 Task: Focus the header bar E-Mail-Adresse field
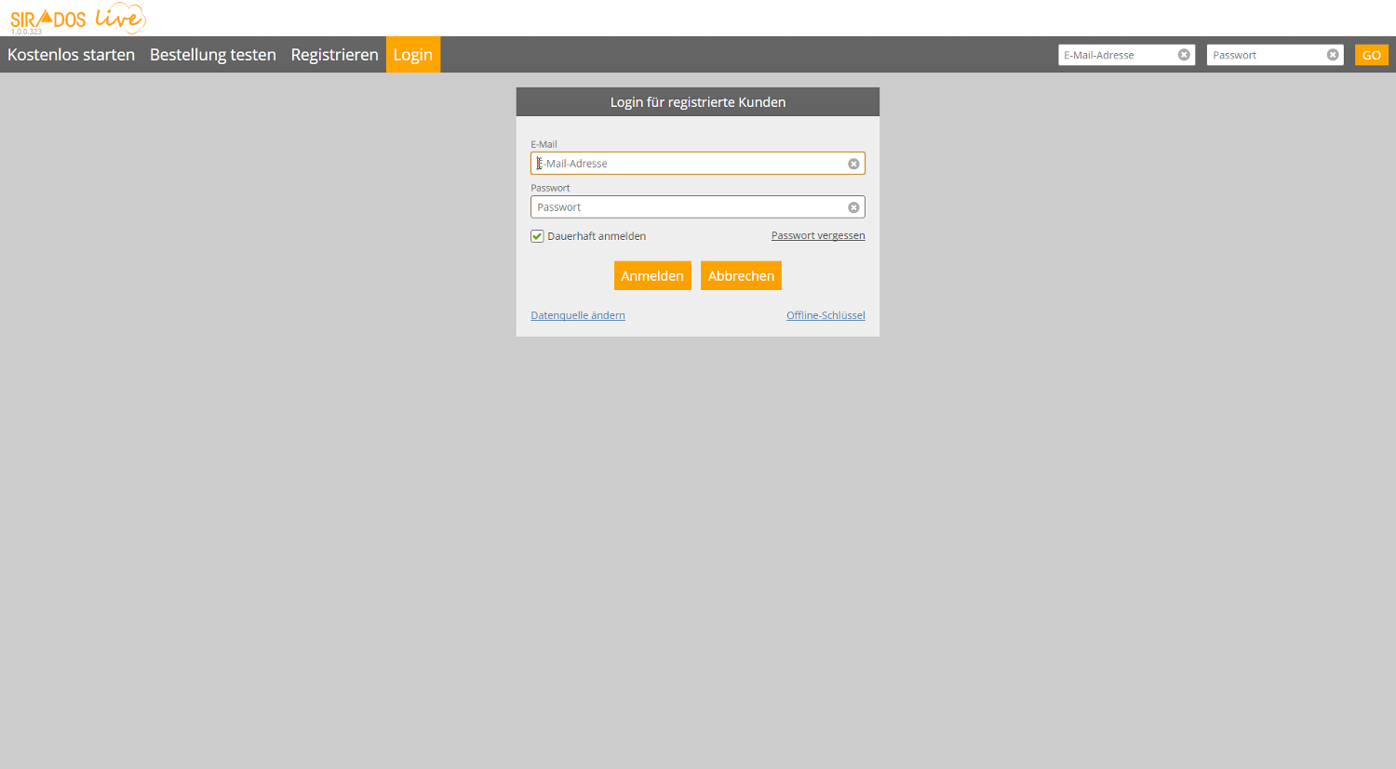(x=1117, y=55)
